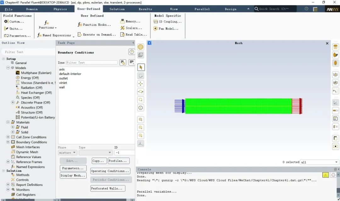The image size is (340, 201).
Task: Hide selected surfaces with crossed-eye icon
Action: (x=336, y=83)
